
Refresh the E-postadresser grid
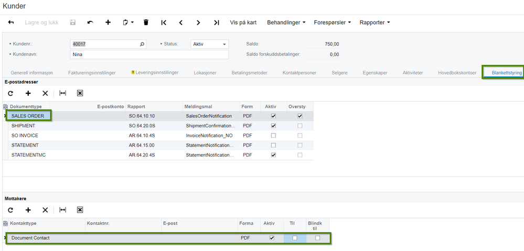point(10,93)
